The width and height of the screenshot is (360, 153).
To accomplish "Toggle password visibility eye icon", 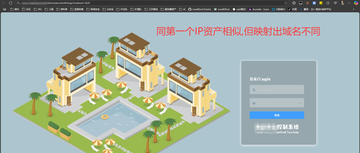I will (x=300, y=103).
